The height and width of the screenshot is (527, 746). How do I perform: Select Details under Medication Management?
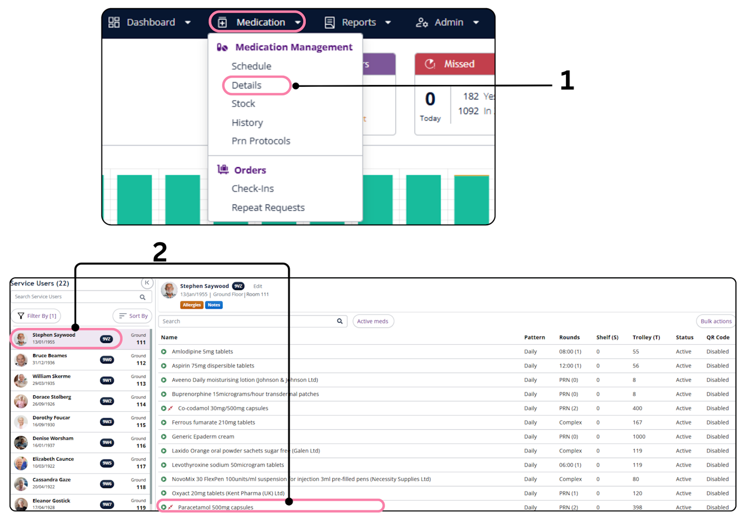pos(247,85)
